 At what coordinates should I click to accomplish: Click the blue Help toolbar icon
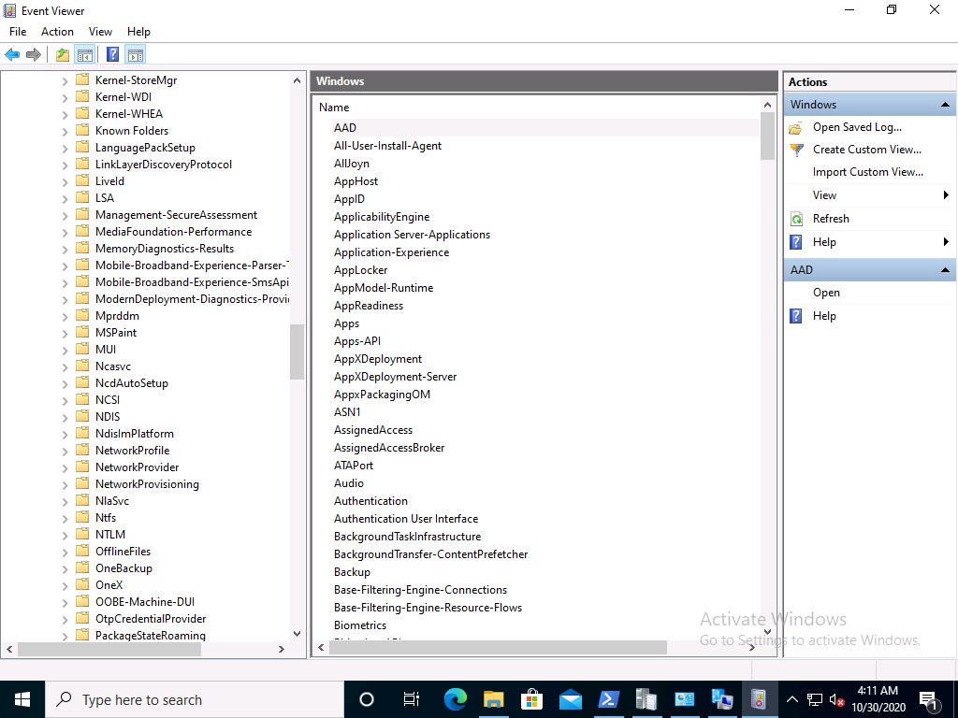(x=112, y=54)
